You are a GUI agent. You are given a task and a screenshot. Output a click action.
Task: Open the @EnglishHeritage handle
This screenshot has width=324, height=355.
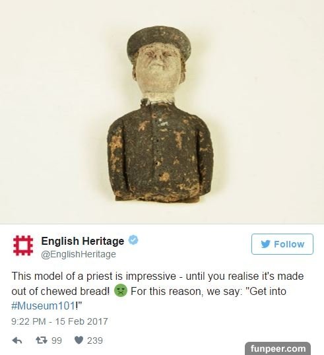[x=79, y=254]
